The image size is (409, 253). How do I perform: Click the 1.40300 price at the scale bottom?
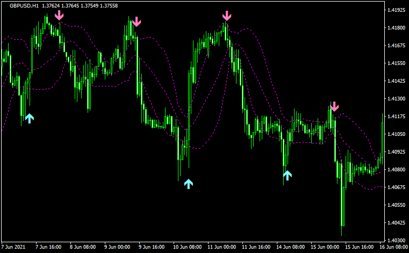(396, 240)
